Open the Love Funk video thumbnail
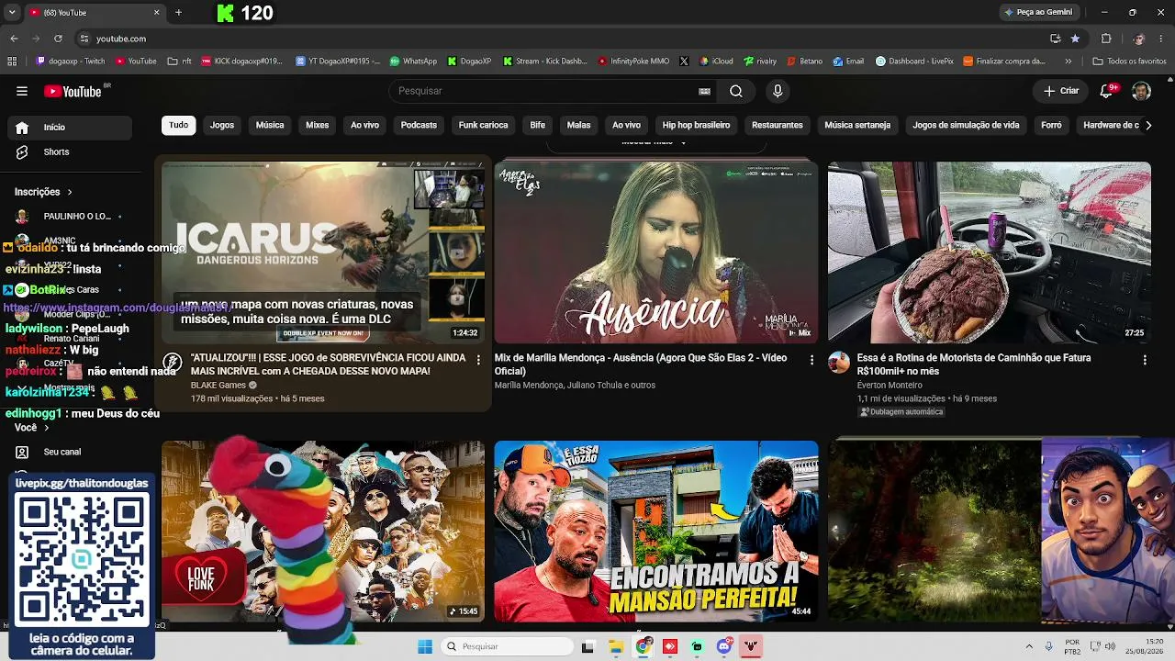 pos(323,532)
